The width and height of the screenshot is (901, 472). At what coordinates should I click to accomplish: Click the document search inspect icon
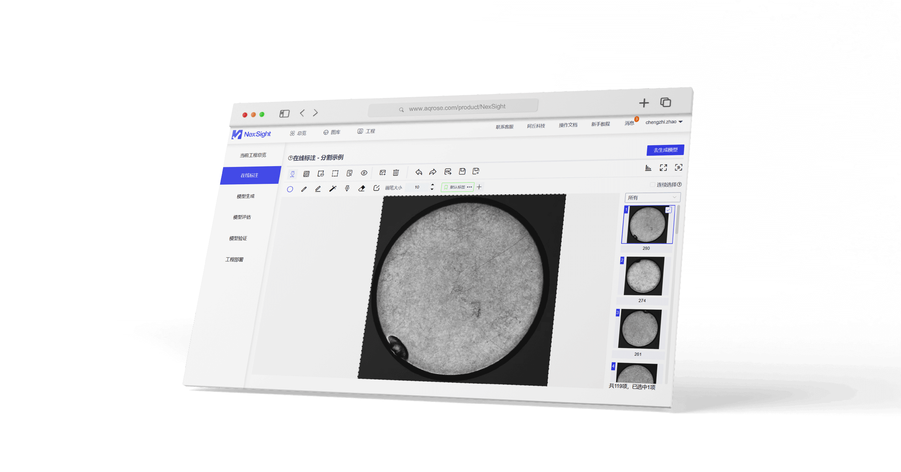[x=349, y=173]
